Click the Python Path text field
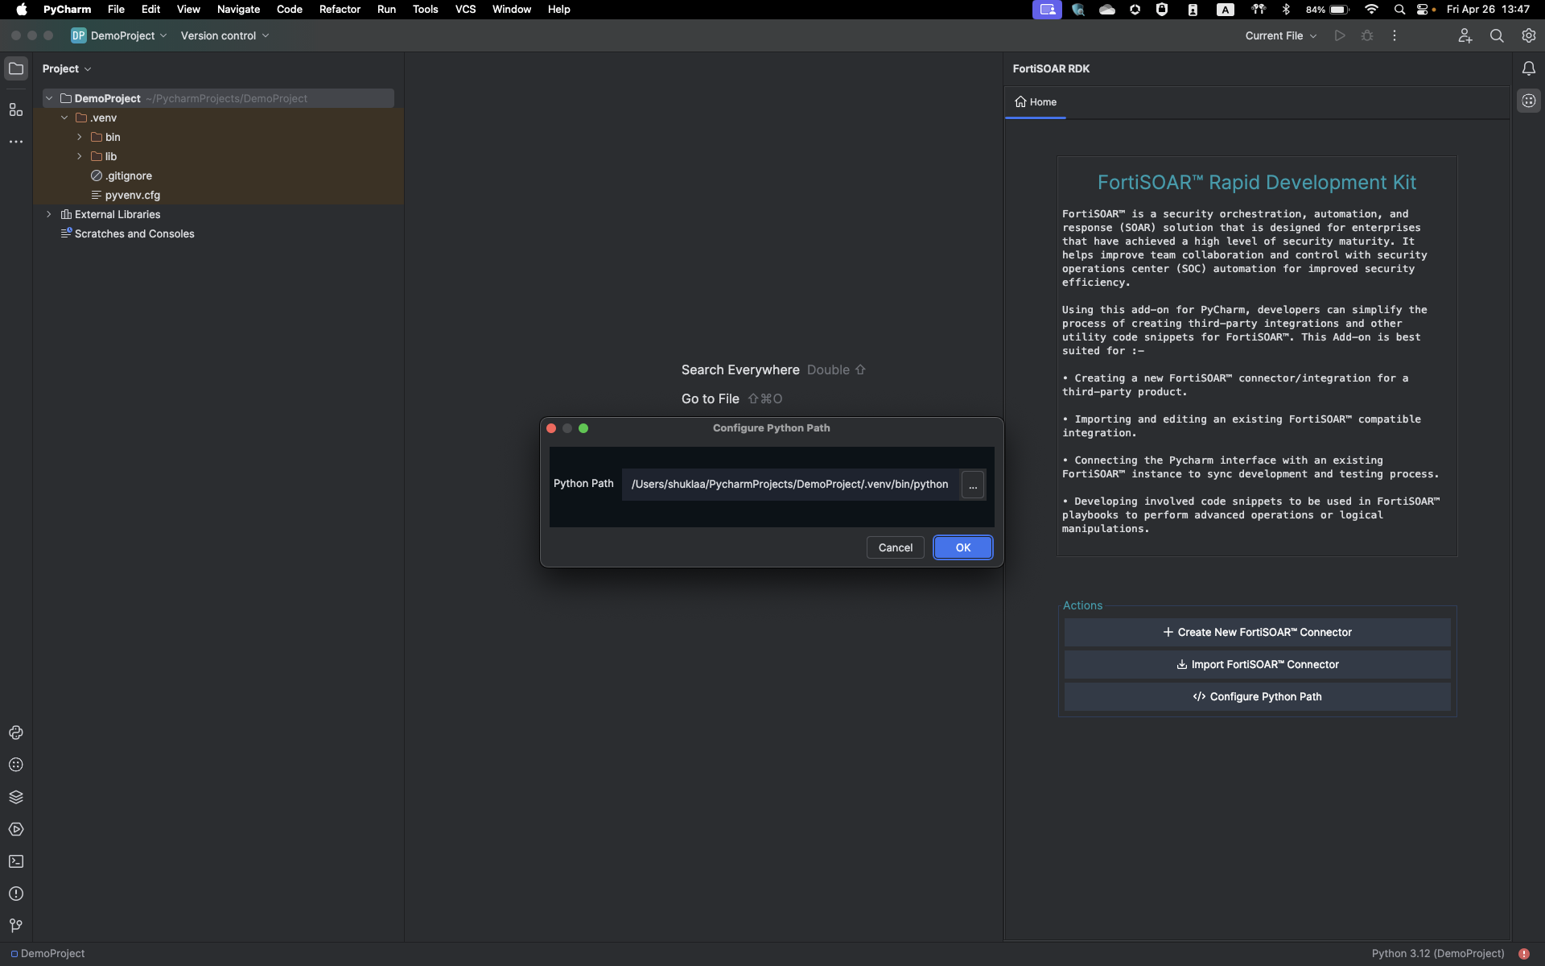The image size is (1545, 966). point(789,484)
